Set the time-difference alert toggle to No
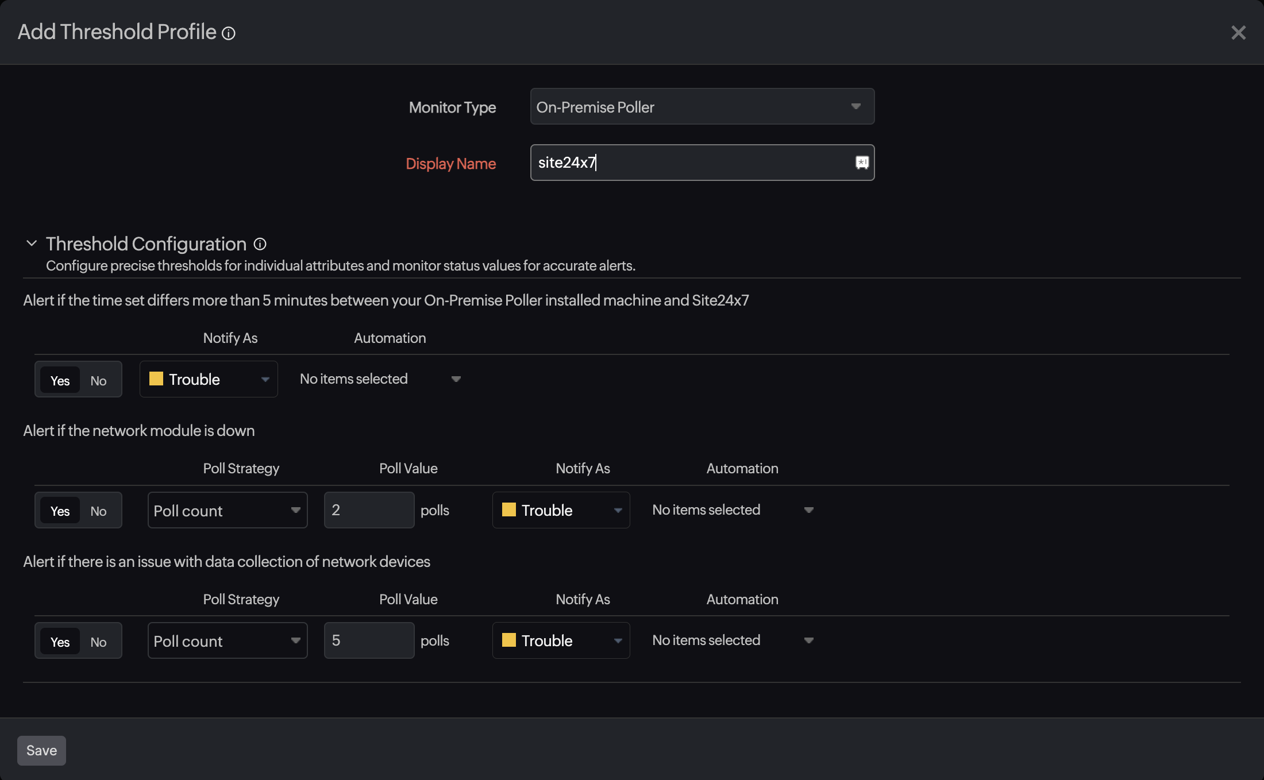The image size is (1264, 780). click(x=98, y=380)
